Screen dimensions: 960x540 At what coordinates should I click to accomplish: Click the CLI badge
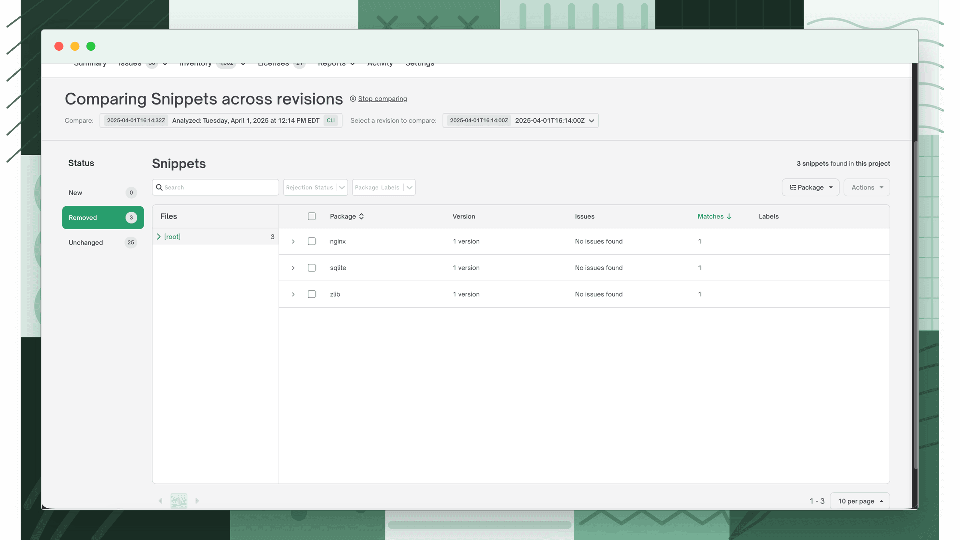(331, 120)
